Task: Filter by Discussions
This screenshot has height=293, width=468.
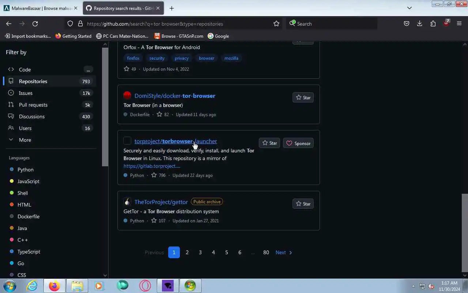Action: (x=50, y=116)
